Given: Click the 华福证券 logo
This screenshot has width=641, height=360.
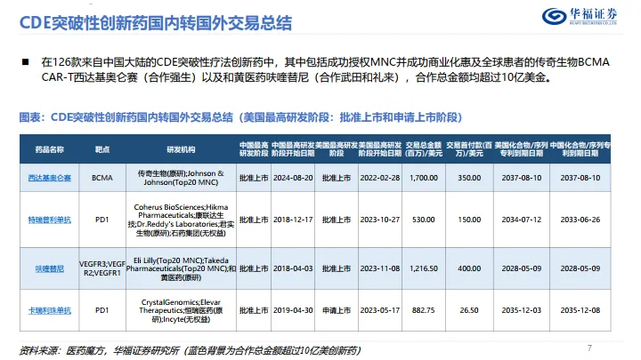Looking at the screenshot, I should 580,16.
